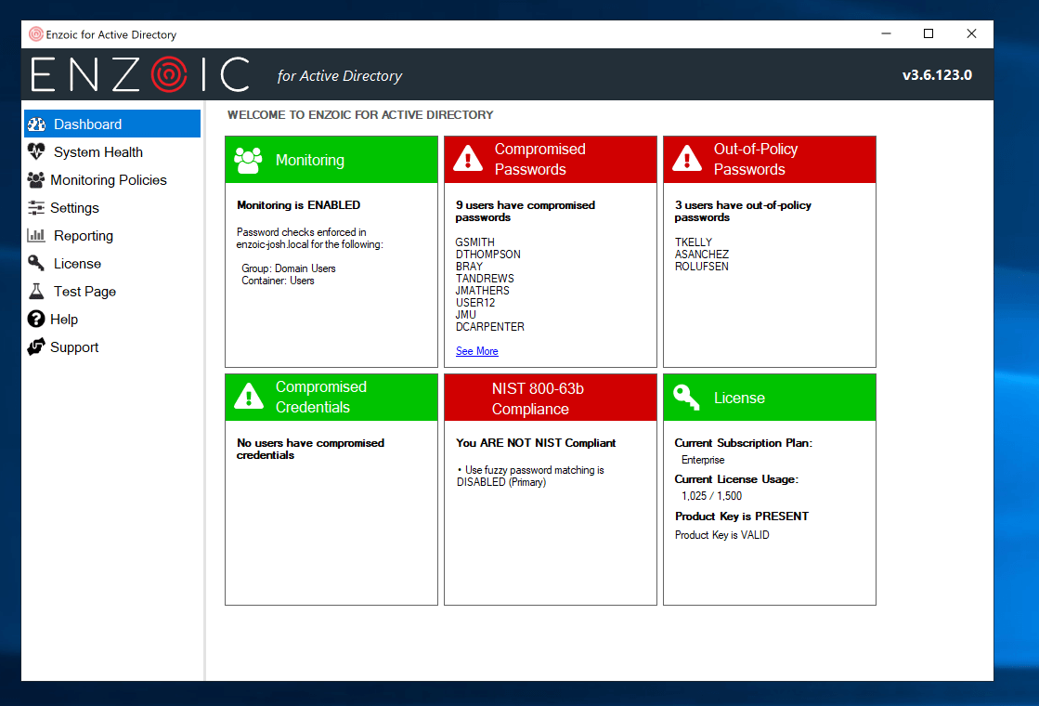Click the Dashboard gauge icon in sidebar
Screen dimensions: 1039x706
tap(36, 124)
